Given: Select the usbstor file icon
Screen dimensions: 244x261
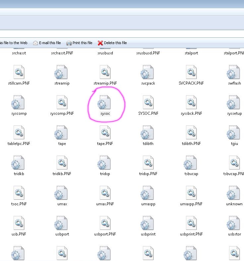Looking at the screenshot, I should coord(233,223).
